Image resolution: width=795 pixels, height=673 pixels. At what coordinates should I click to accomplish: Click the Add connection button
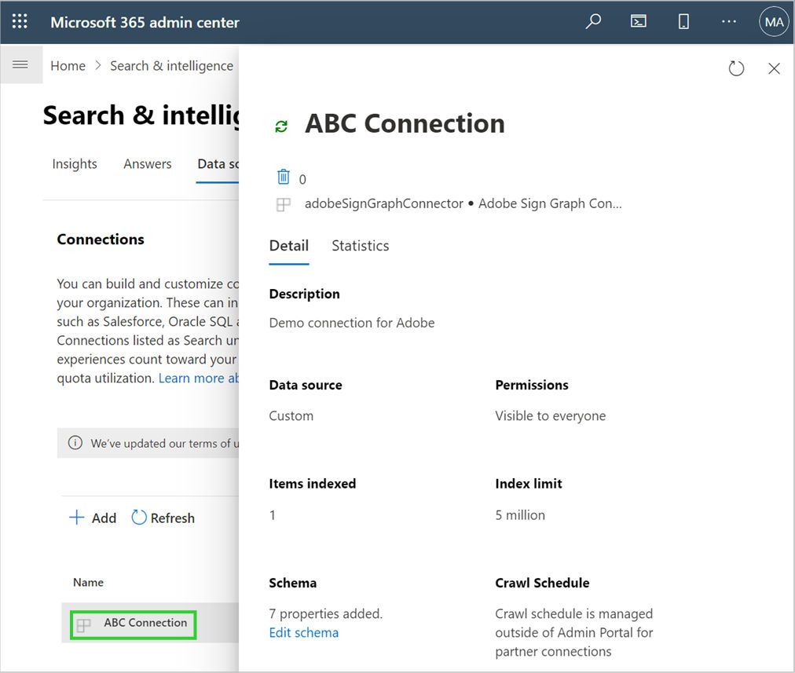(93, 518)
